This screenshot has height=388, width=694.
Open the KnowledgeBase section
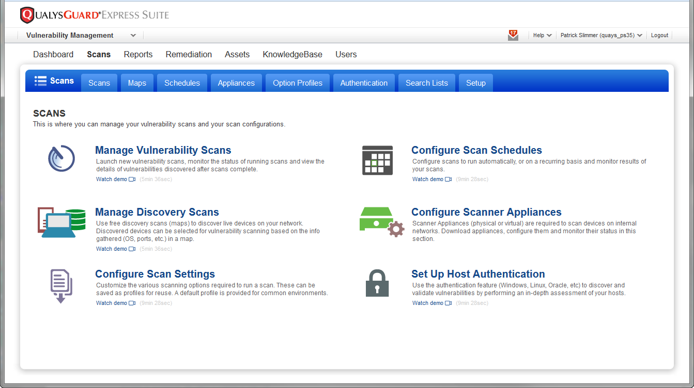tap(292, 55)
